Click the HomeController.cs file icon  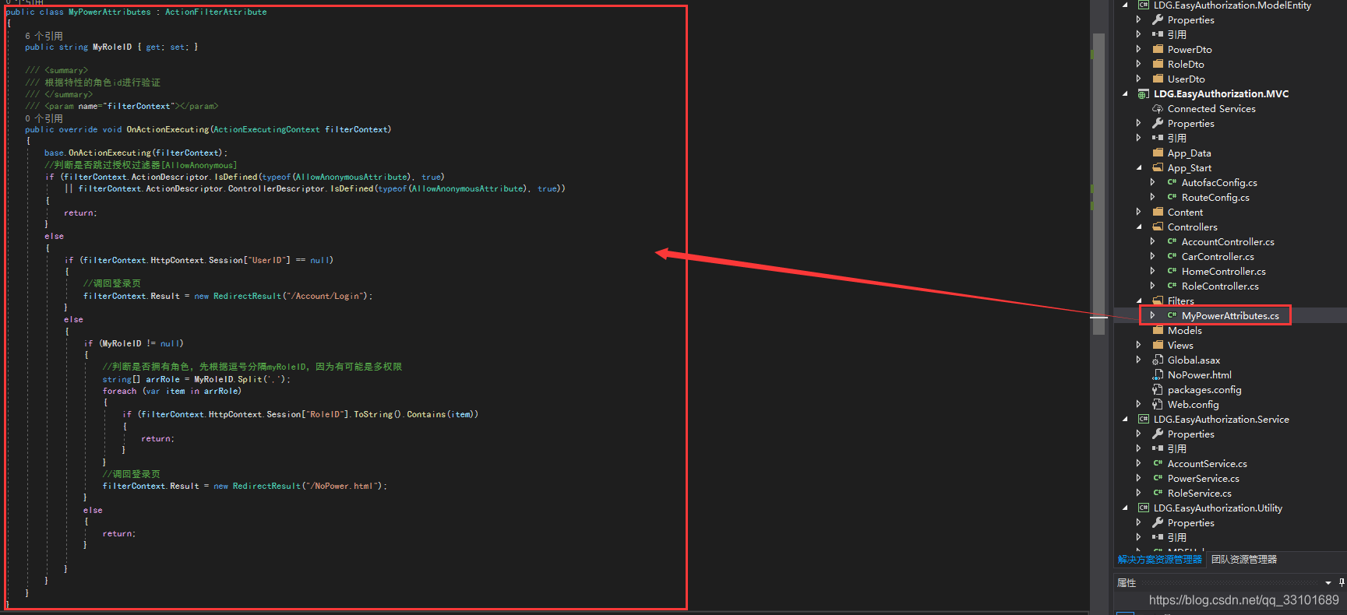click(1172, 271)
